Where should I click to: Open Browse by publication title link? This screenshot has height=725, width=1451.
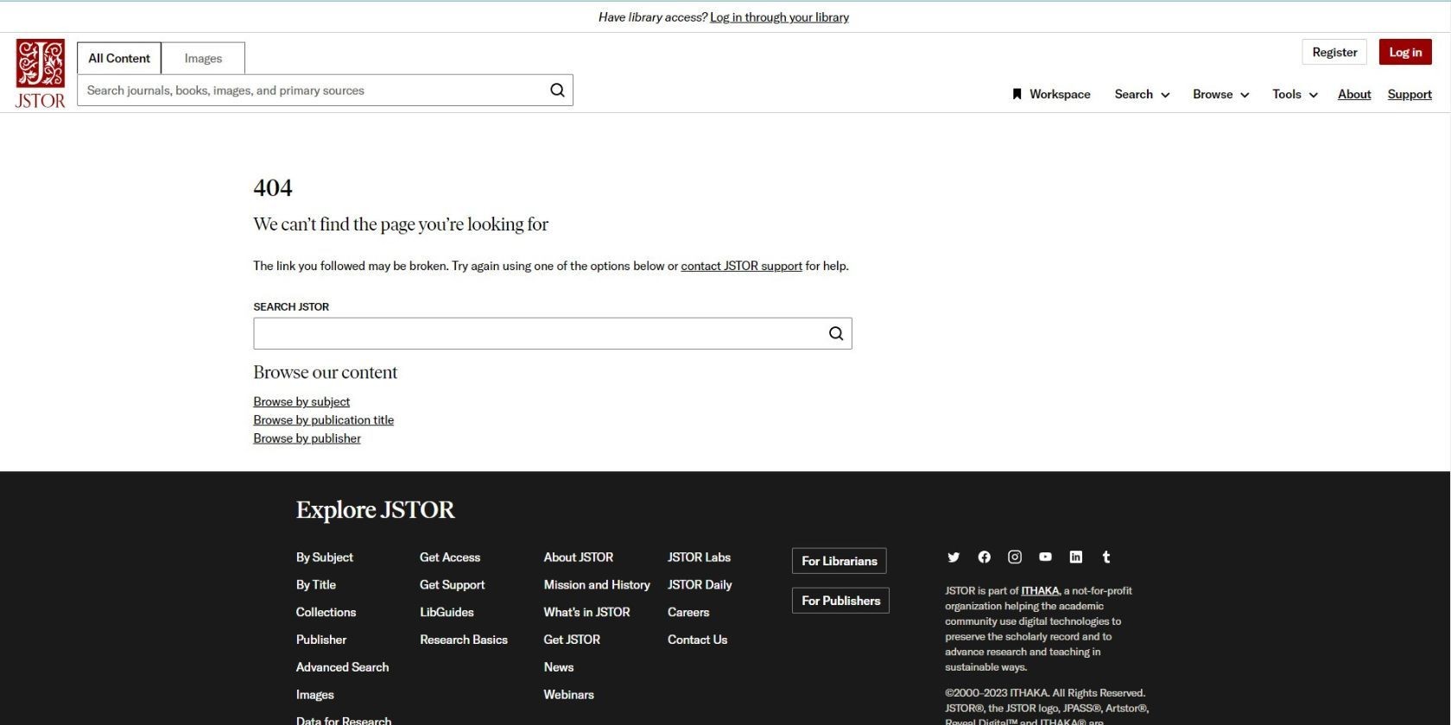(x=323, y=419)
